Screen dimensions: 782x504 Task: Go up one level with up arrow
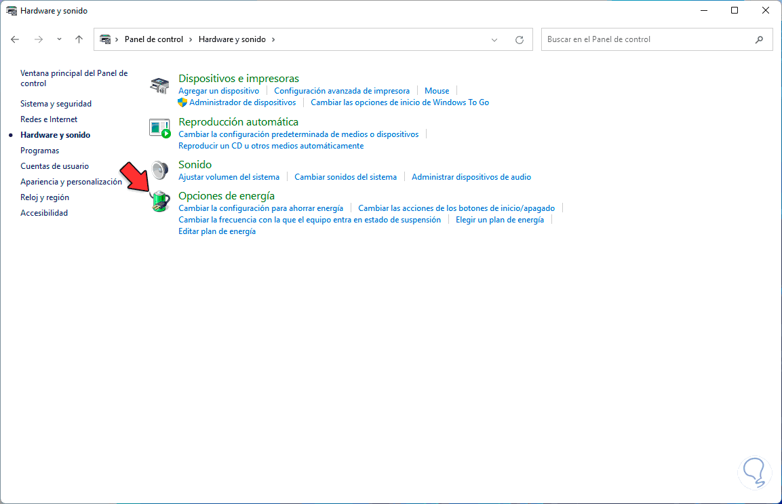(79, 39)
